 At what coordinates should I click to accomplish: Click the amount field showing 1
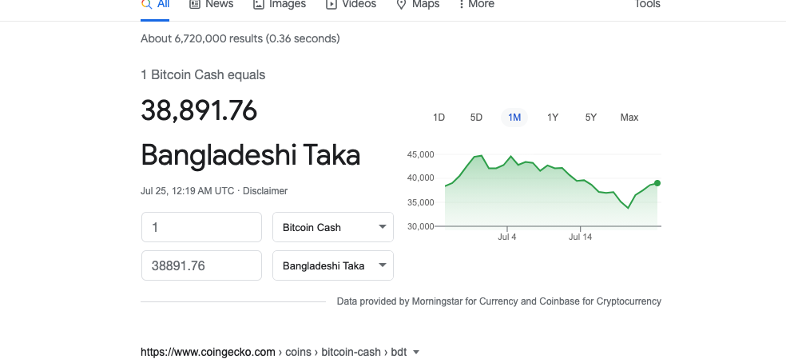coord(201,227)
